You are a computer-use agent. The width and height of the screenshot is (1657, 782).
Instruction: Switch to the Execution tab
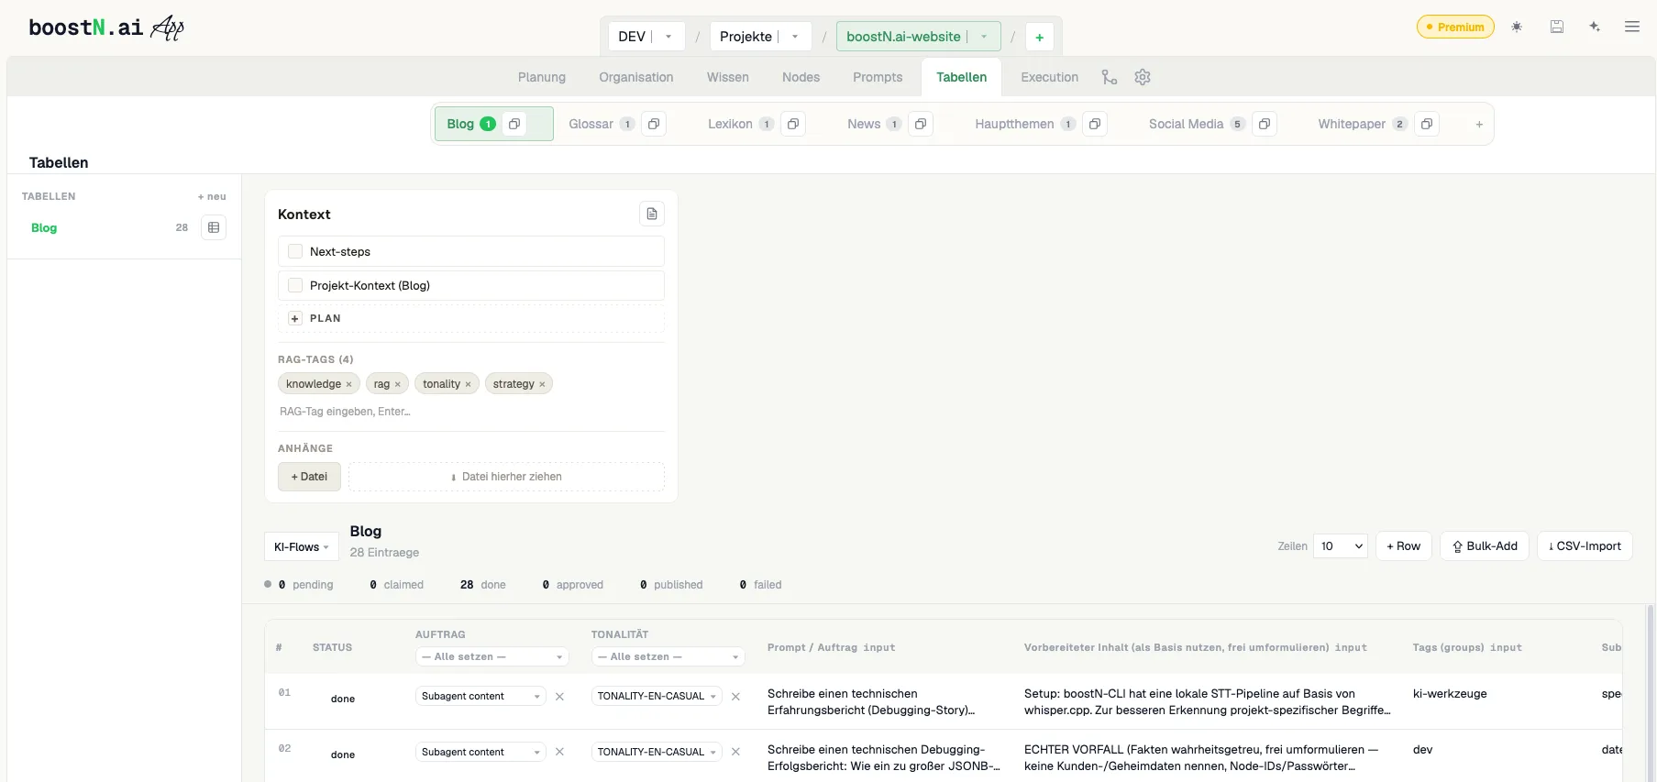(1049, 77)
